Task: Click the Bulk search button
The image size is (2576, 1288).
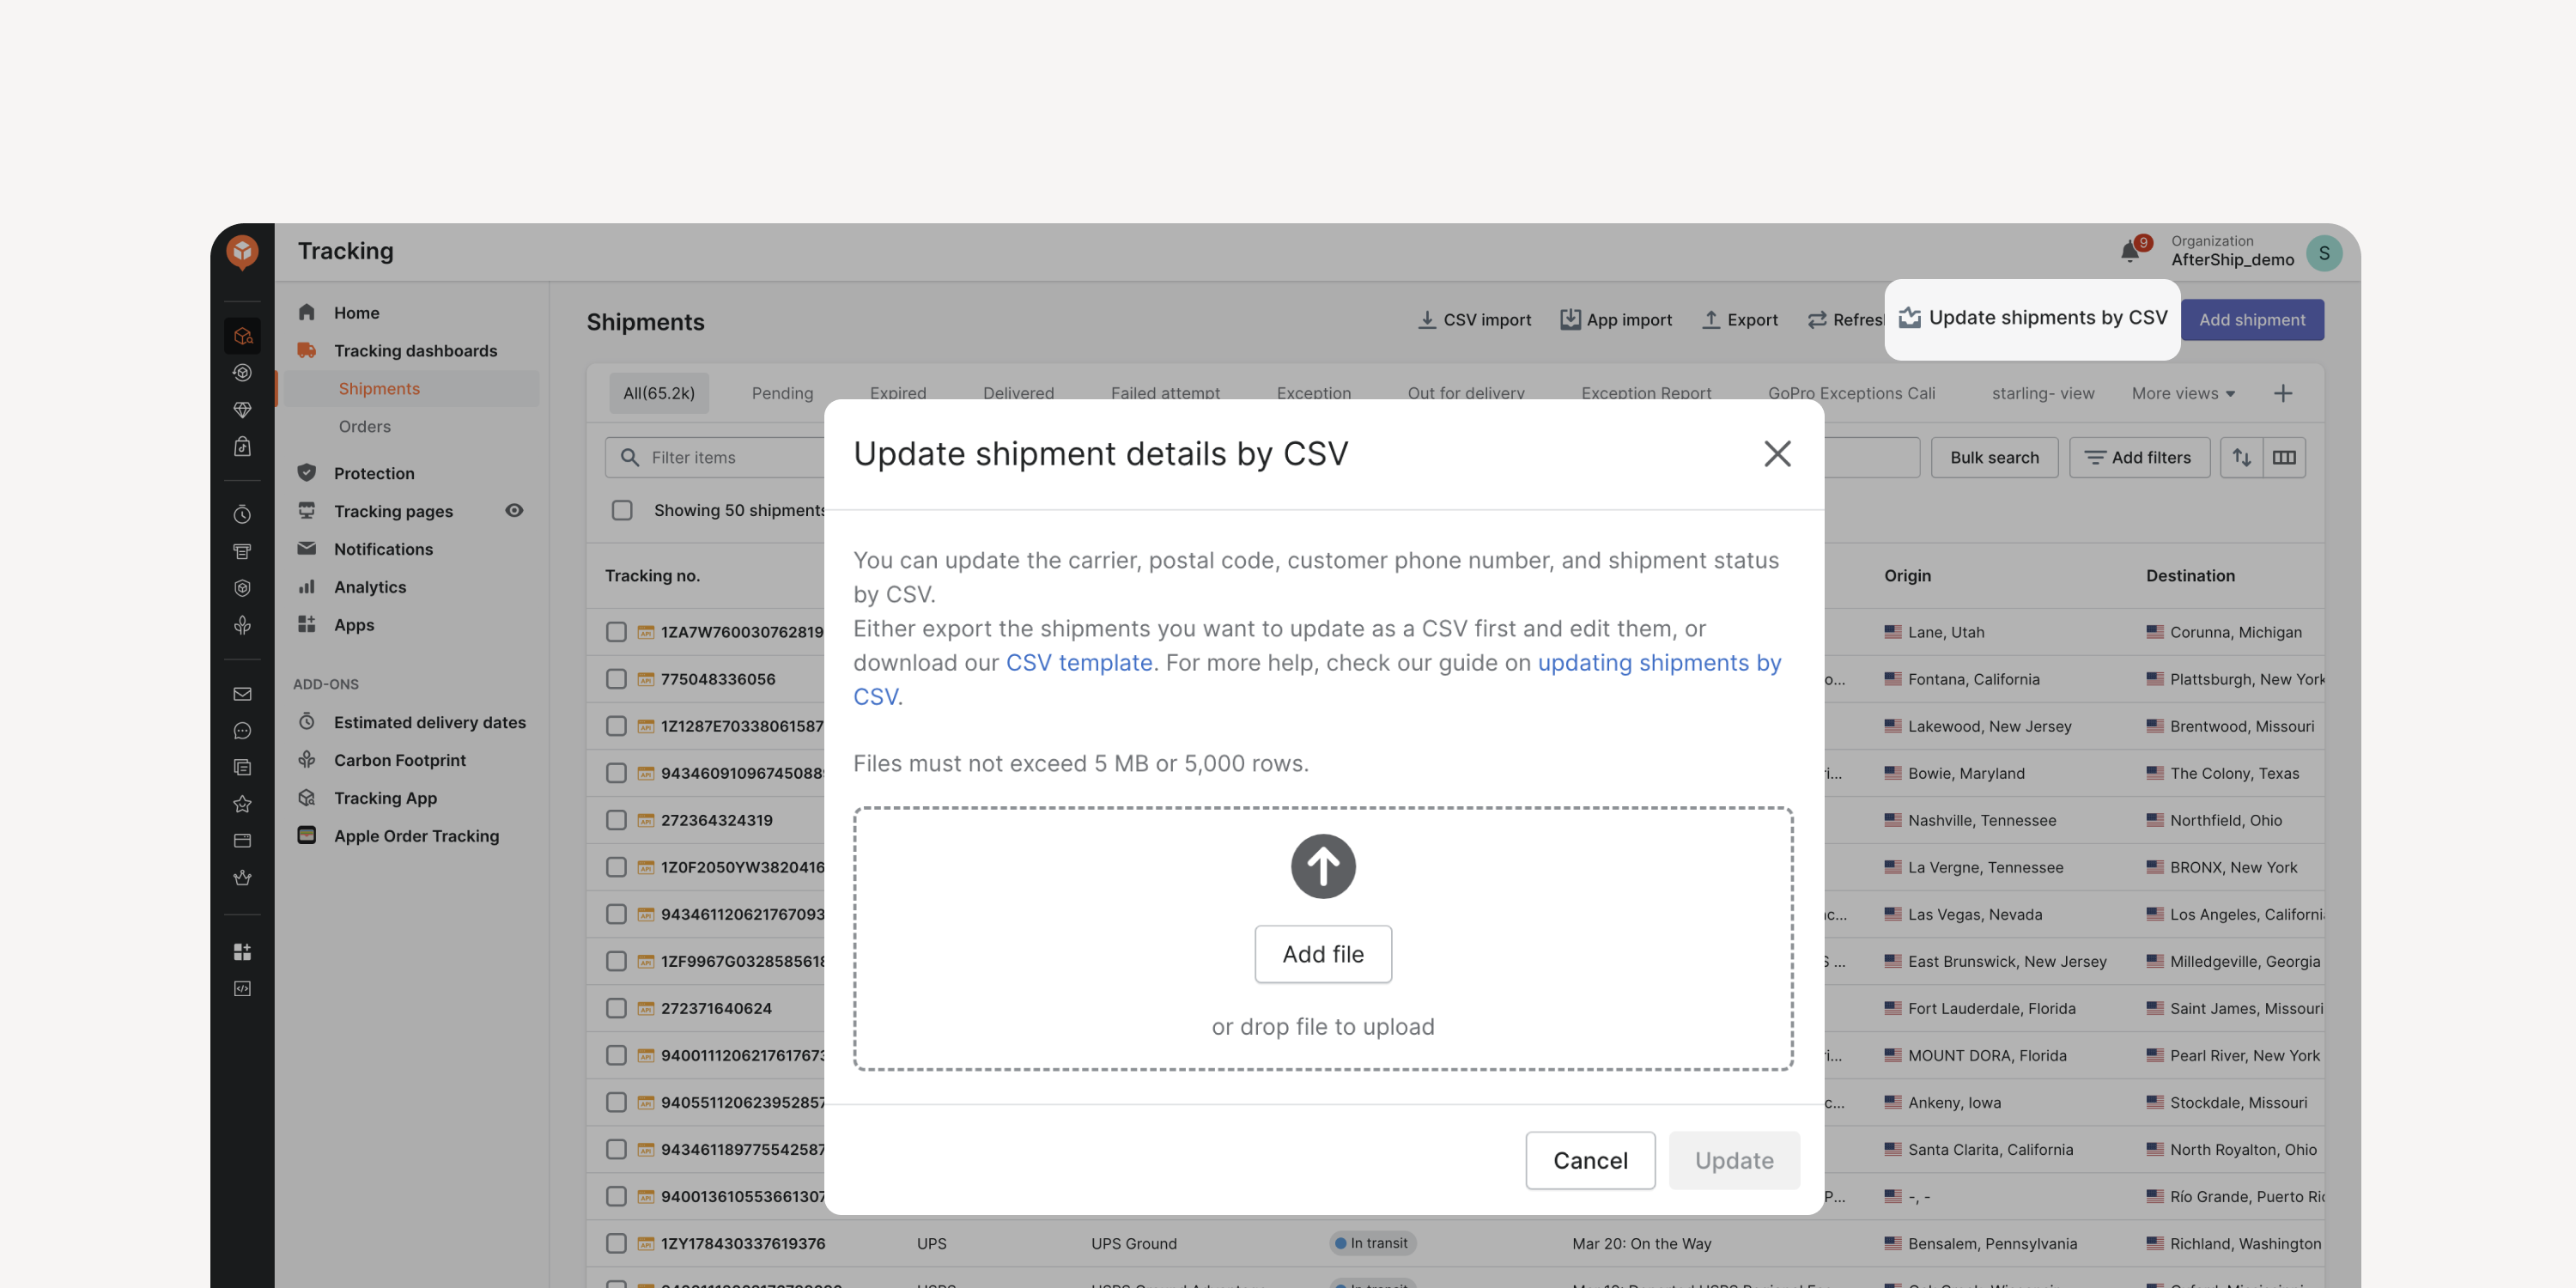Action: [1994, 457]
